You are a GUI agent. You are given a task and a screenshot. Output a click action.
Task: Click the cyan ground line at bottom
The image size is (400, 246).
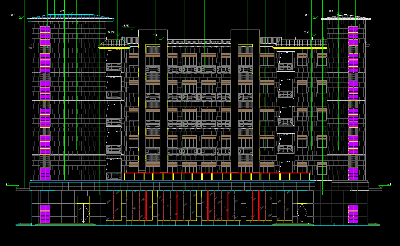click(x=199, y=227)
